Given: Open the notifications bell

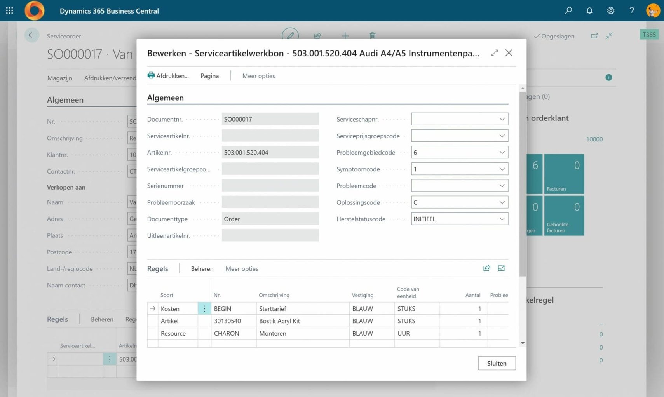Looking at the screenshot, I should 589,10.
